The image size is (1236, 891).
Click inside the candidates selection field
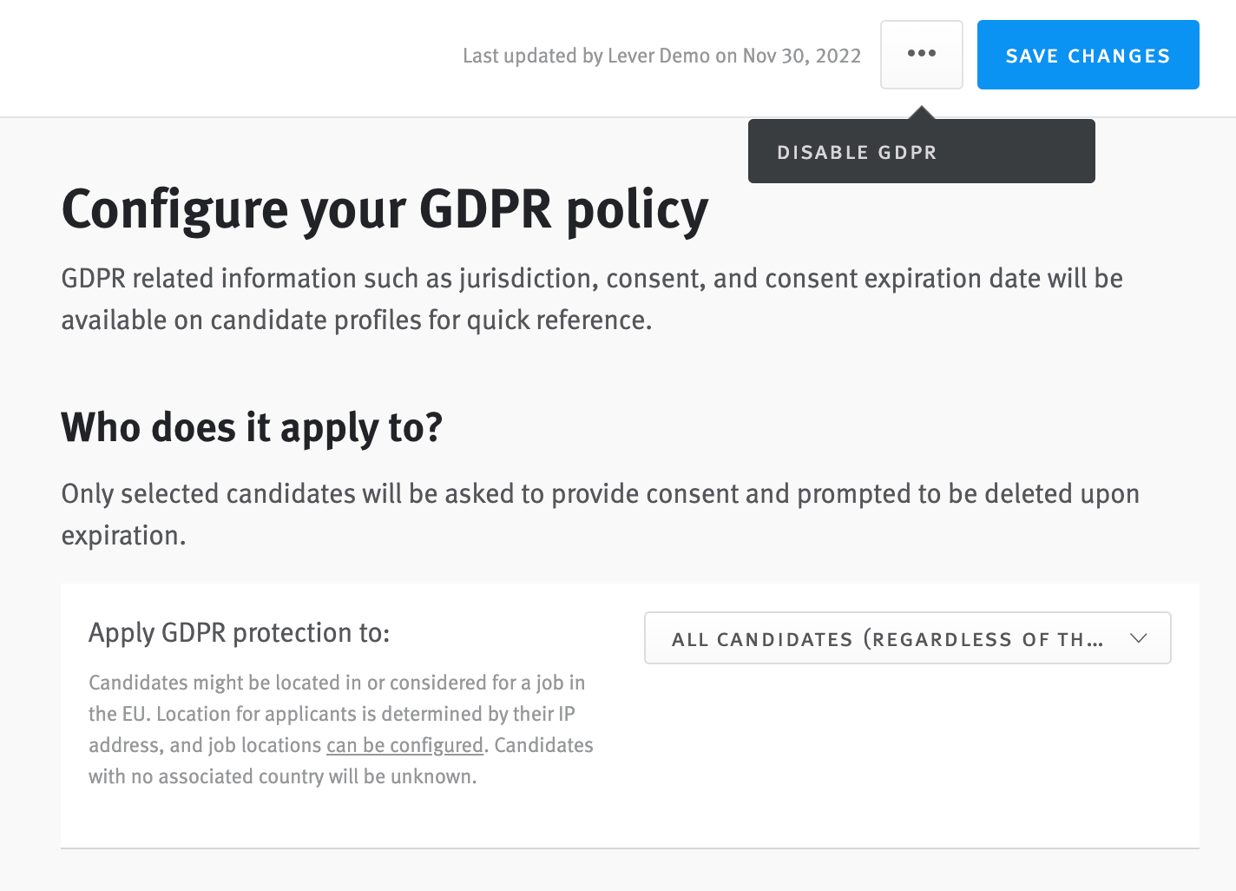point(907,637)
